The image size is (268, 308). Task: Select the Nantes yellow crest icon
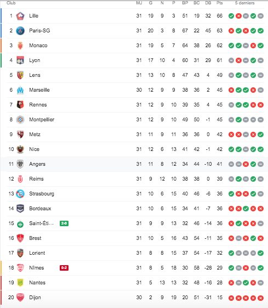(x=20, y=283)
